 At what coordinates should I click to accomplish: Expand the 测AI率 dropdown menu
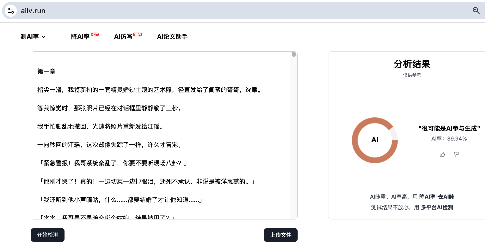pos(33,36)
